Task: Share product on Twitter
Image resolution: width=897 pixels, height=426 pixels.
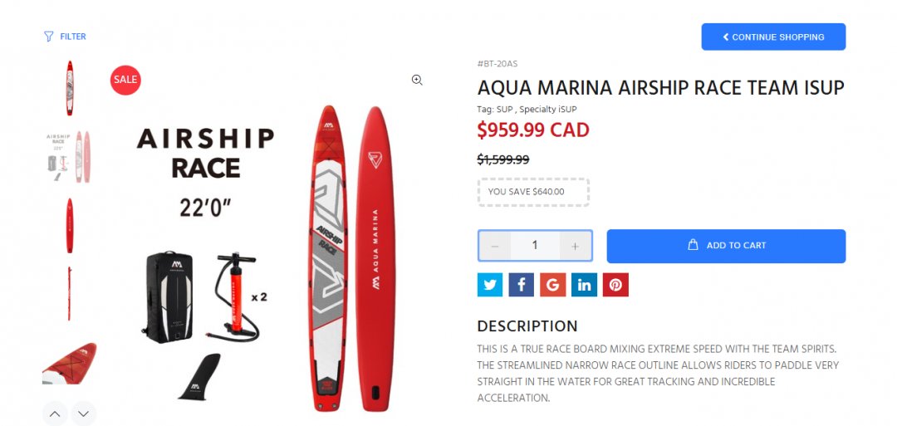Action: click(x=490, y=285)
